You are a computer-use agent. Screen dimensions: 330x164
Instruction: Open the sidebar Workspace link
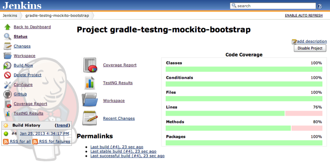25,56
